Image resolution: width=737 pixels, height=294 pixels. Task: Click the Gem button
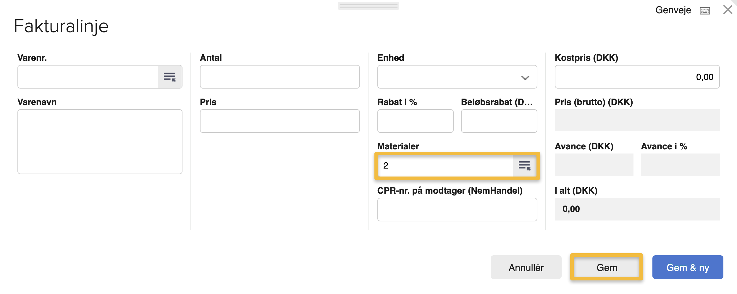607,267
